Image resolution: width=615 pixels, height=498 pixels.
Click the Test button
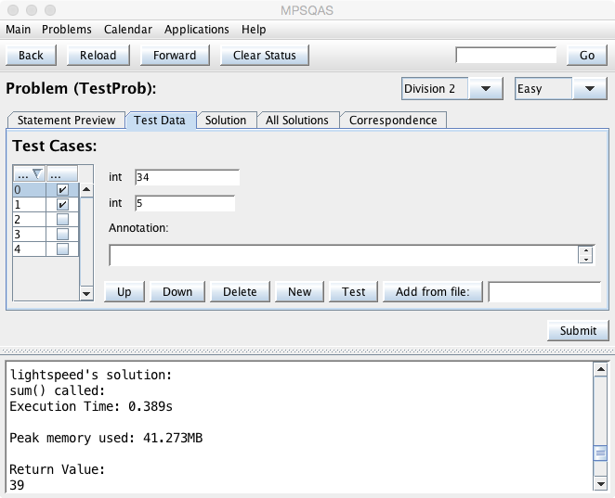point(353,291)
